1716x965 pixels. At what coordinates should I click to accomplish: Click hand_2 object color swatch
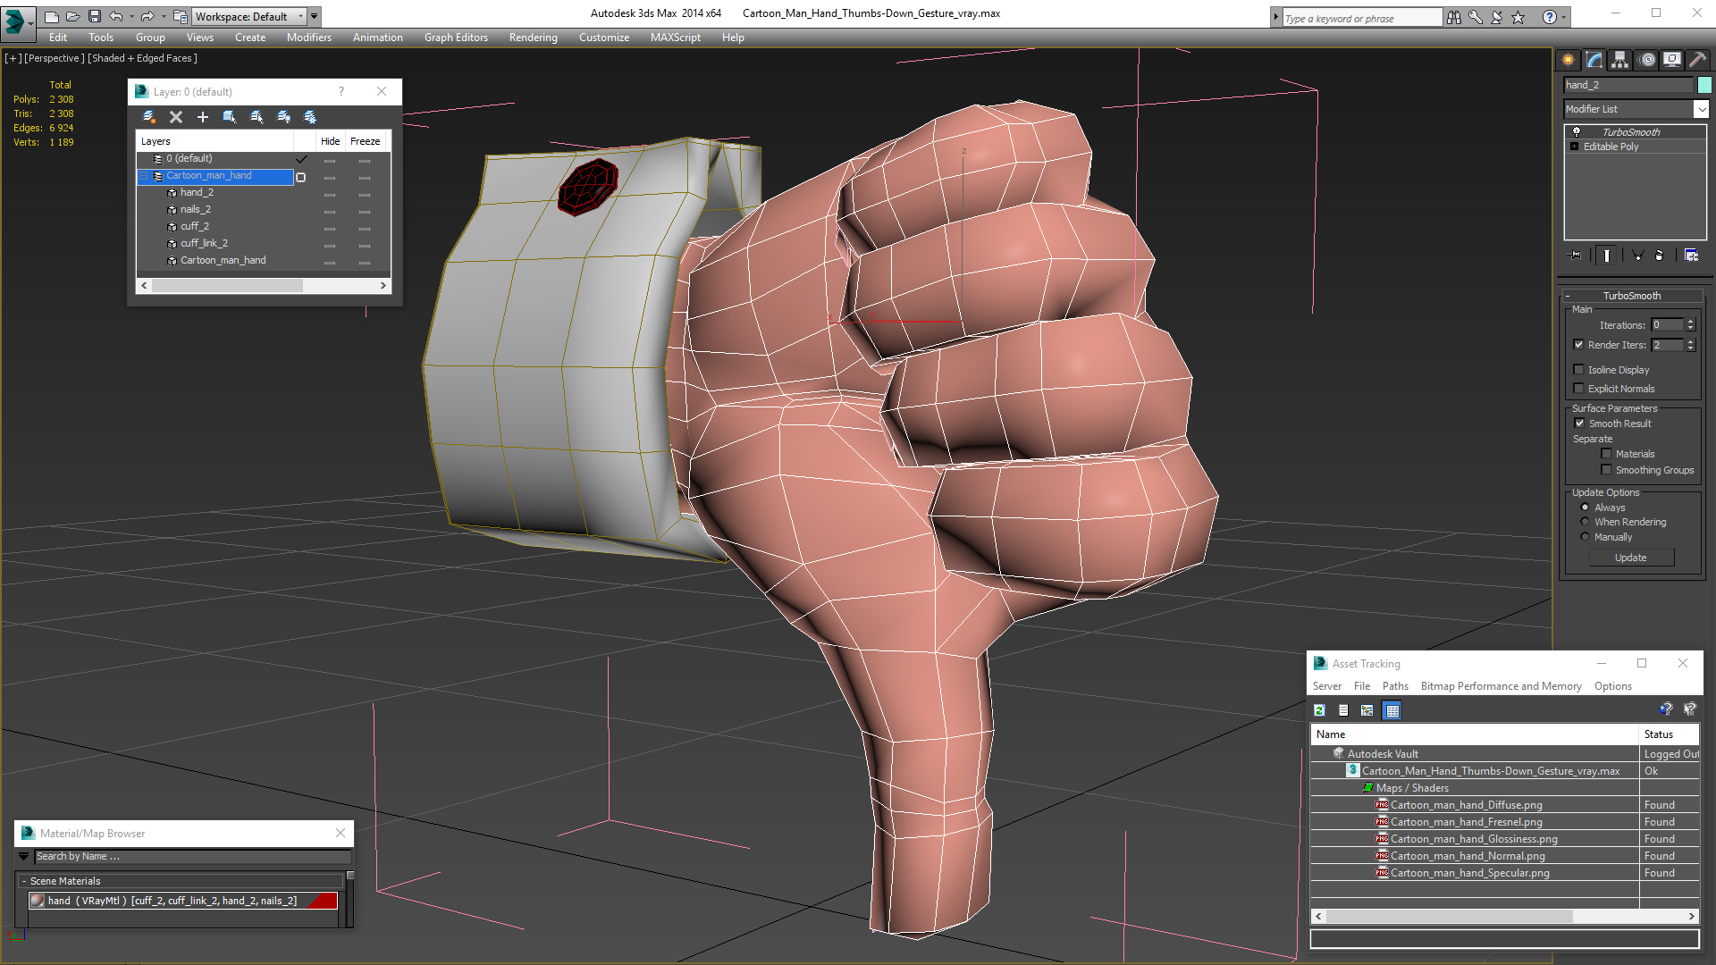[x=1704, y=85]
